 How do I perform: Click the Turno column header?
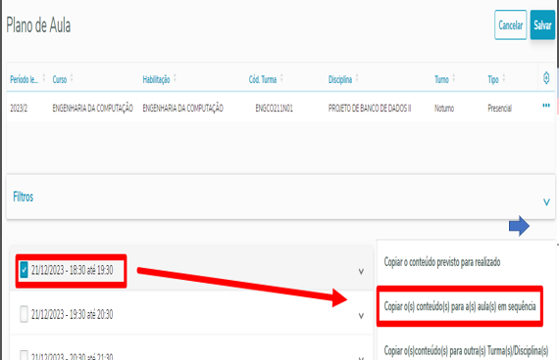441,79
